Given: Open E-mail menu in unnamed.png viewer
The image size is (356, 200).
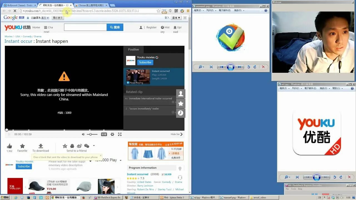Looking at the screenshot, I should click(225, 11).
